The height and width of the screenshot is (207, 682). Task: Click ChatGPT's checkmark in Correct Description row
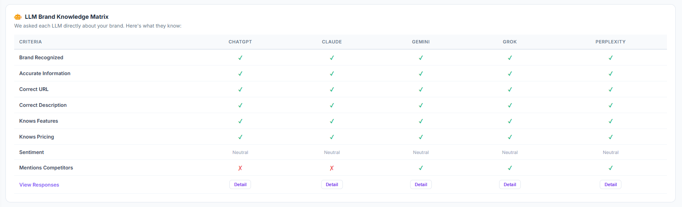(x=240, y=106)
